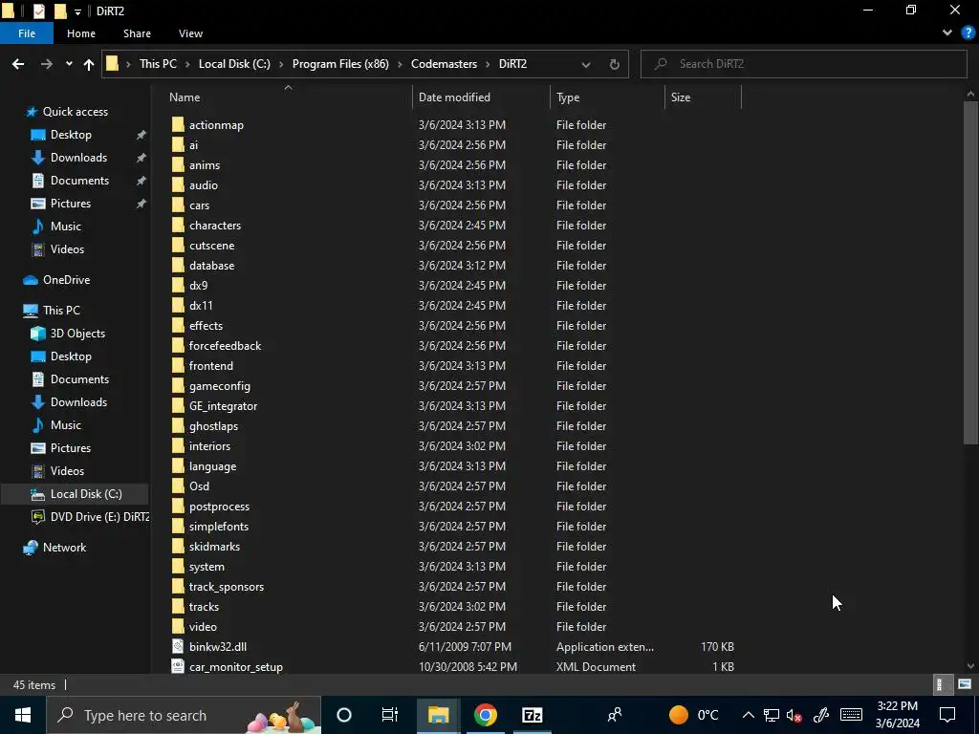Select the actionmap folder icon
The width and height of the screenshot is (979, 734).
pos(178,125)
